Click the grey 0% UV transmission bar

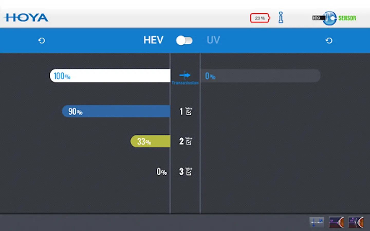(260, 76)
